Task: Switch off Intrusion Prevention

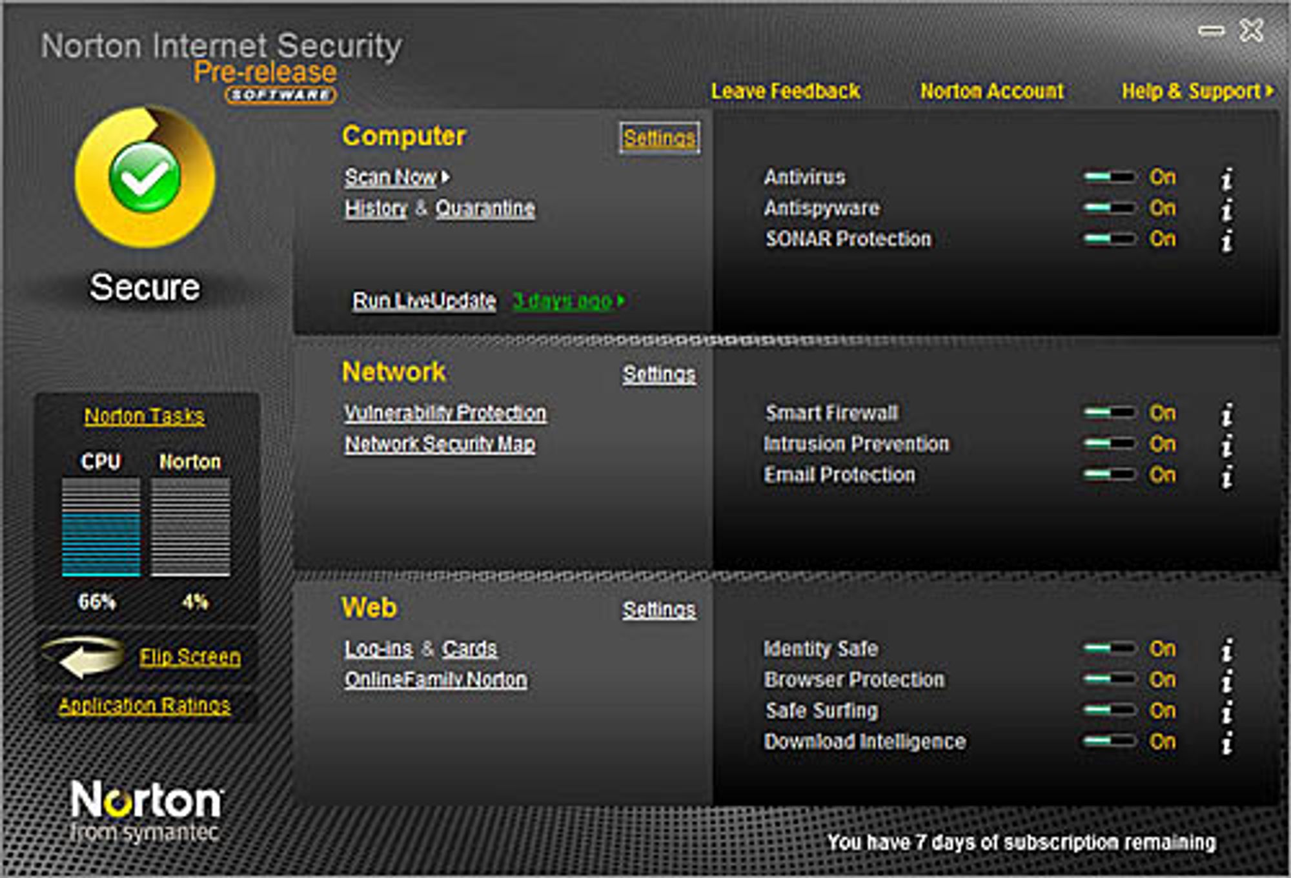Action: click(x=1110, y=444)
